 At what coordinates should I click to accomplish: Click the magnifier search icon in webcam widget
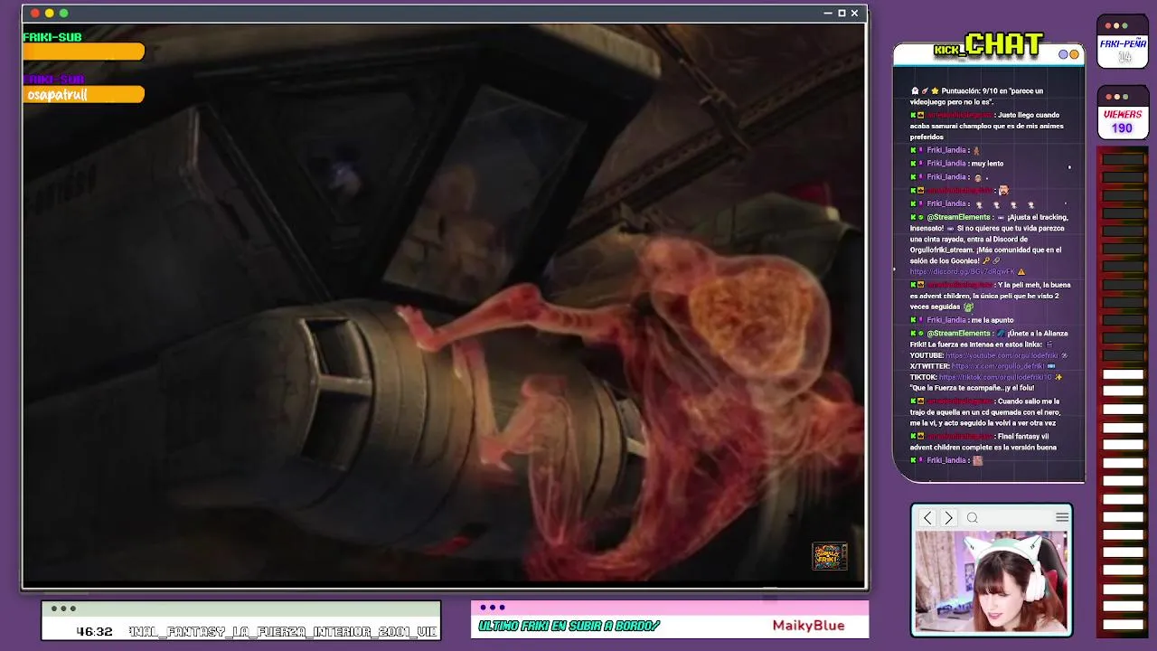pyautogui.click(x=973, y=518)
